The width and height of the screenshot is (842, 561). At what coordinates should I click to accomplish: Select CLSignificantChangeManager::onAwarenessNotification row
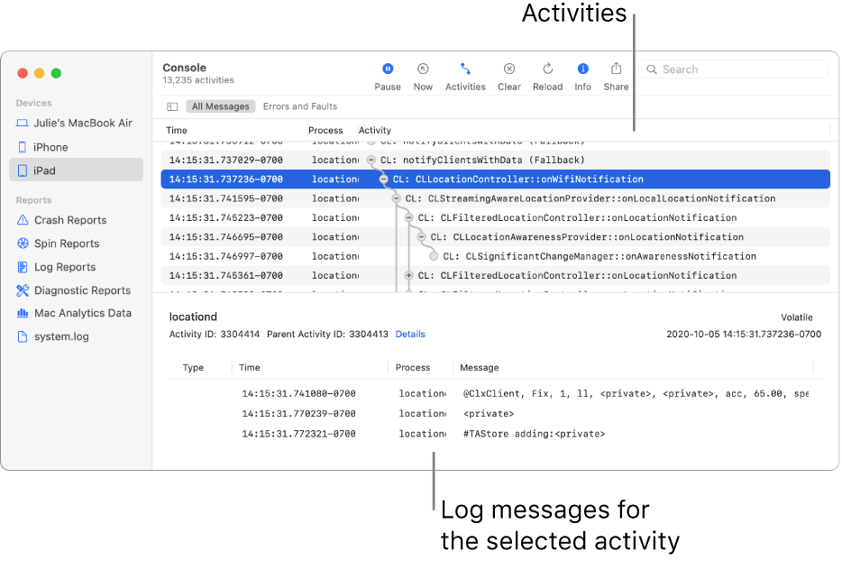(x=495, y=256)
